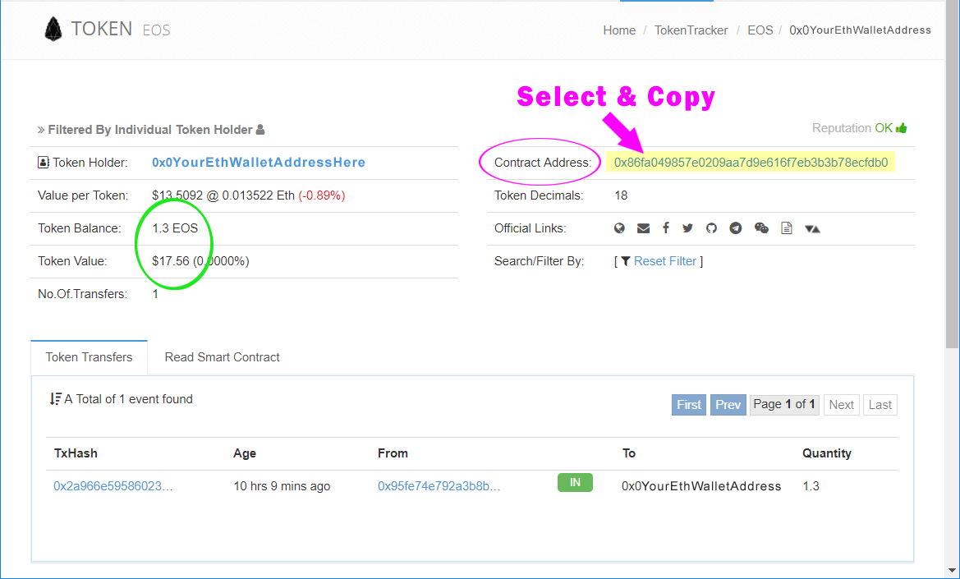Go to Home in the breadcrumb

(x=619, y=30)
